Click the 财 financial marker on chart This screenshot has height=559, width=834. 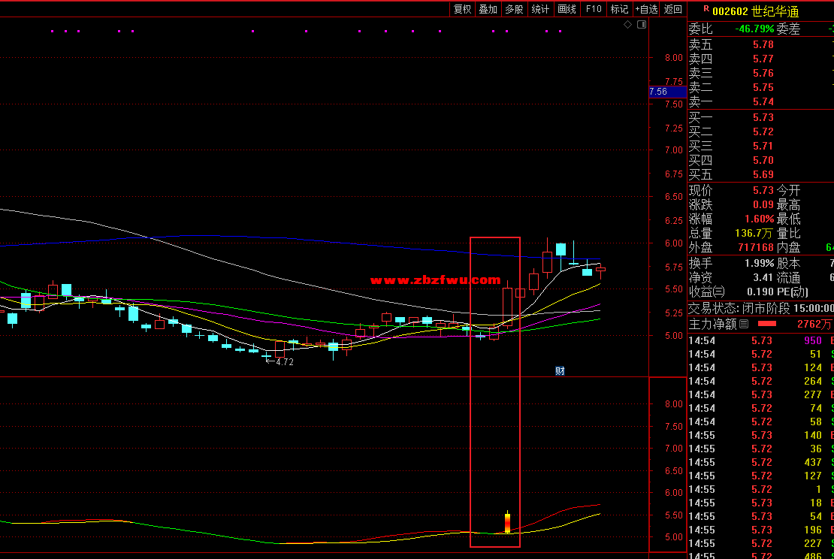(560, 370)
